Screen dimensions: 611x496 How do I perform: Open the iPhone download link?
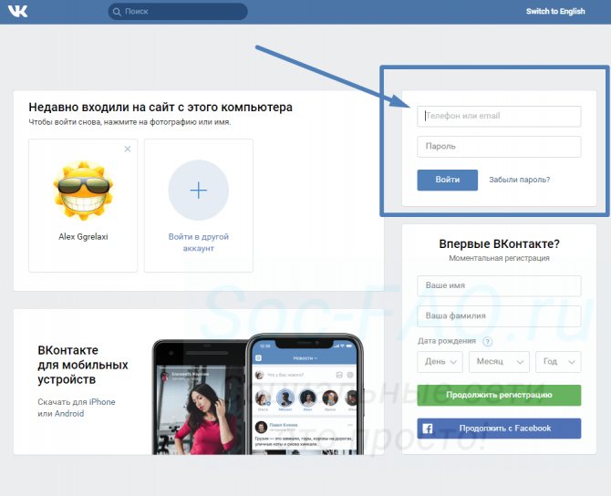pos(102,402)
